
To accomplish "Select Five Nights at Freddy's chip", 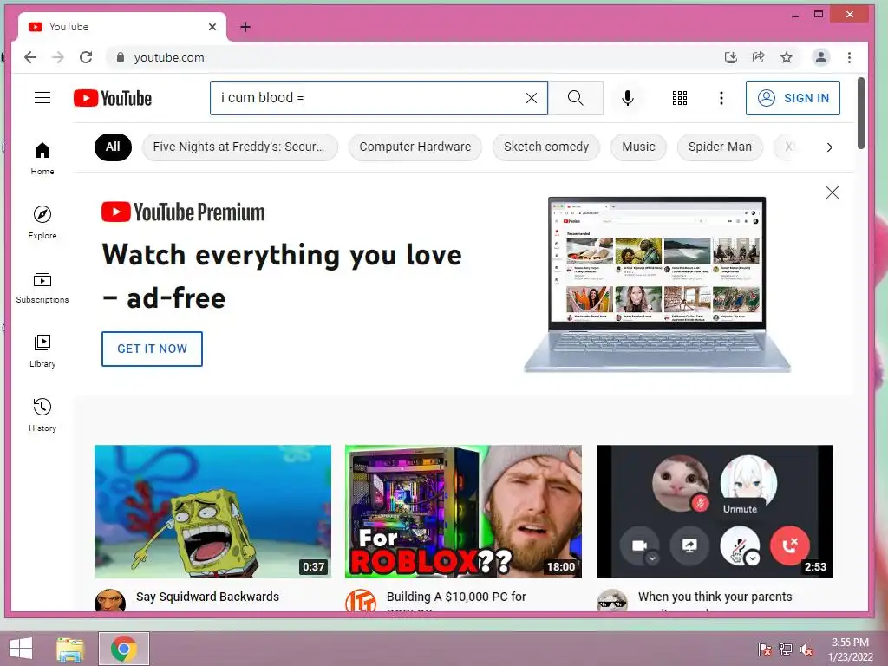I will 239,147.
